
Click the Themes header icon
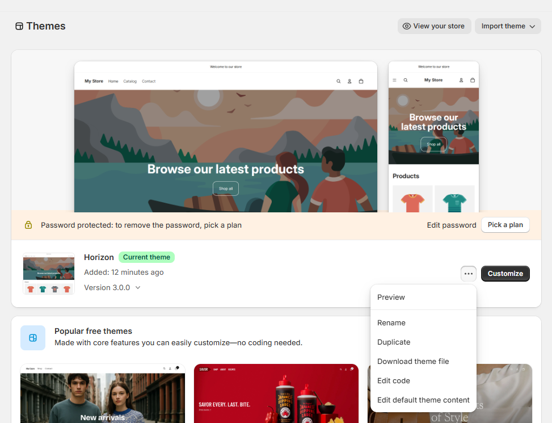point(19,26)
